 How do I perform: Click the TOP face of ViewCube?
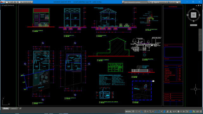pos(193,15)
